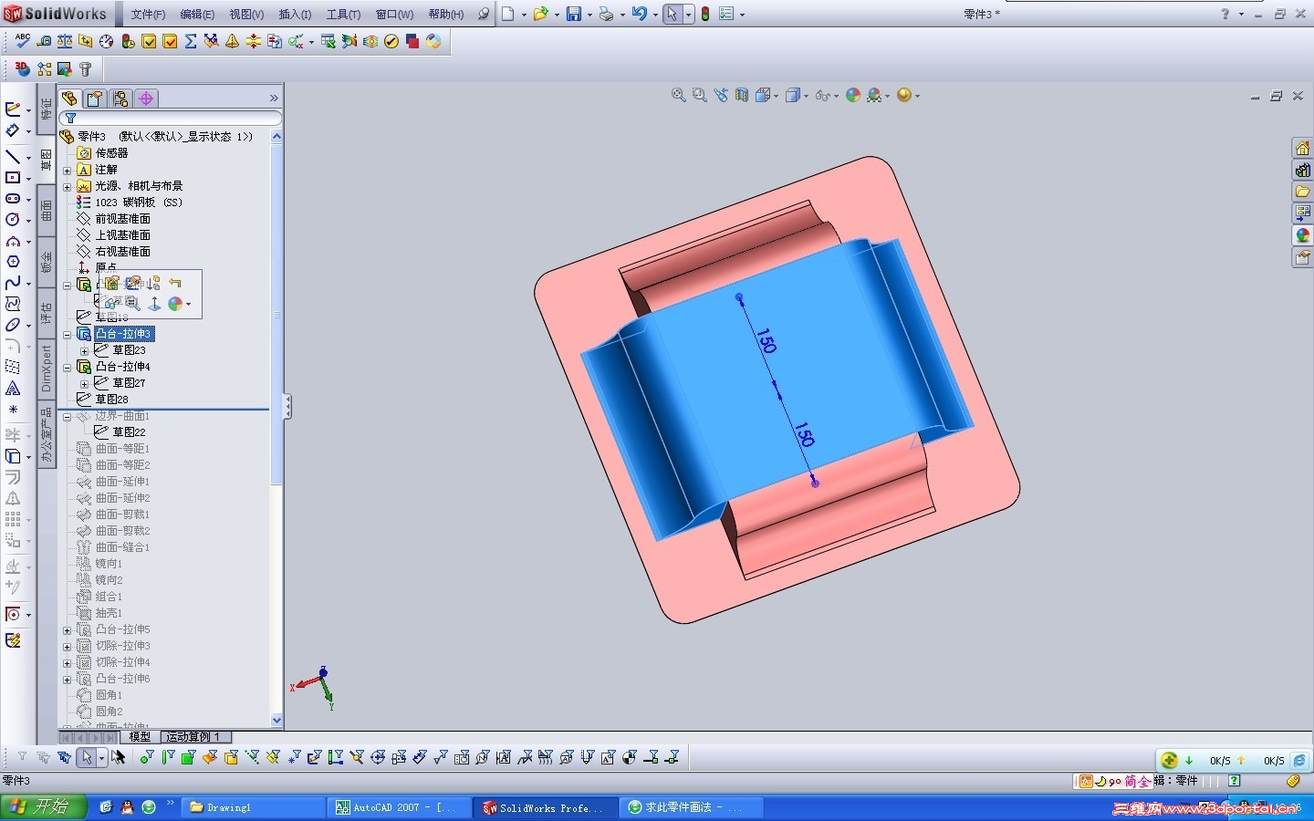Select the Sketch Text tool

(13, 389)
